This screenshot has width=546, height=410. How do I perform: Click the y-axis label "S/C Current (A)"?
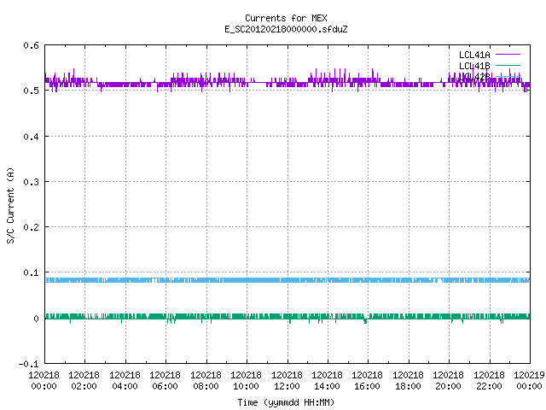tap(10, 206)
